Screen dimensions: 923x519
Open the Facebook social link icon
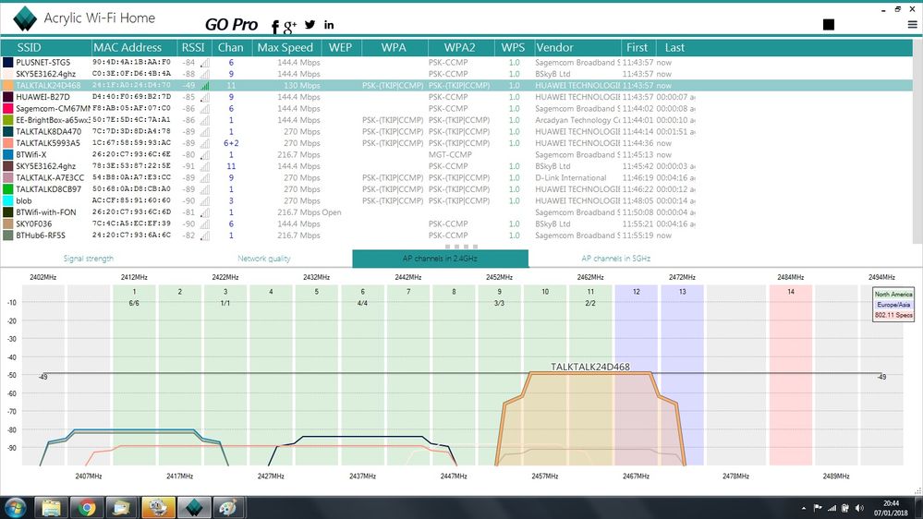pyautogui.click(x=275, y=27)
